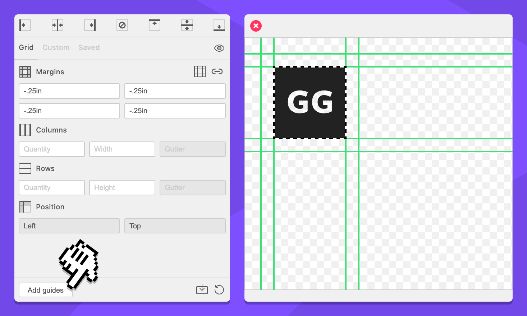Add guide to top edge icon
The image size is (527, 316).
[155, 25]
